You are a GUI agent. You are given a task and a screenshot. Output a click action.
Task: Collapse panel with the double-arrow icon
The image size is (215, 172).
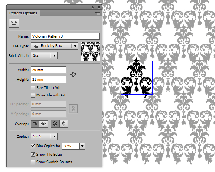tap(93, 7)
